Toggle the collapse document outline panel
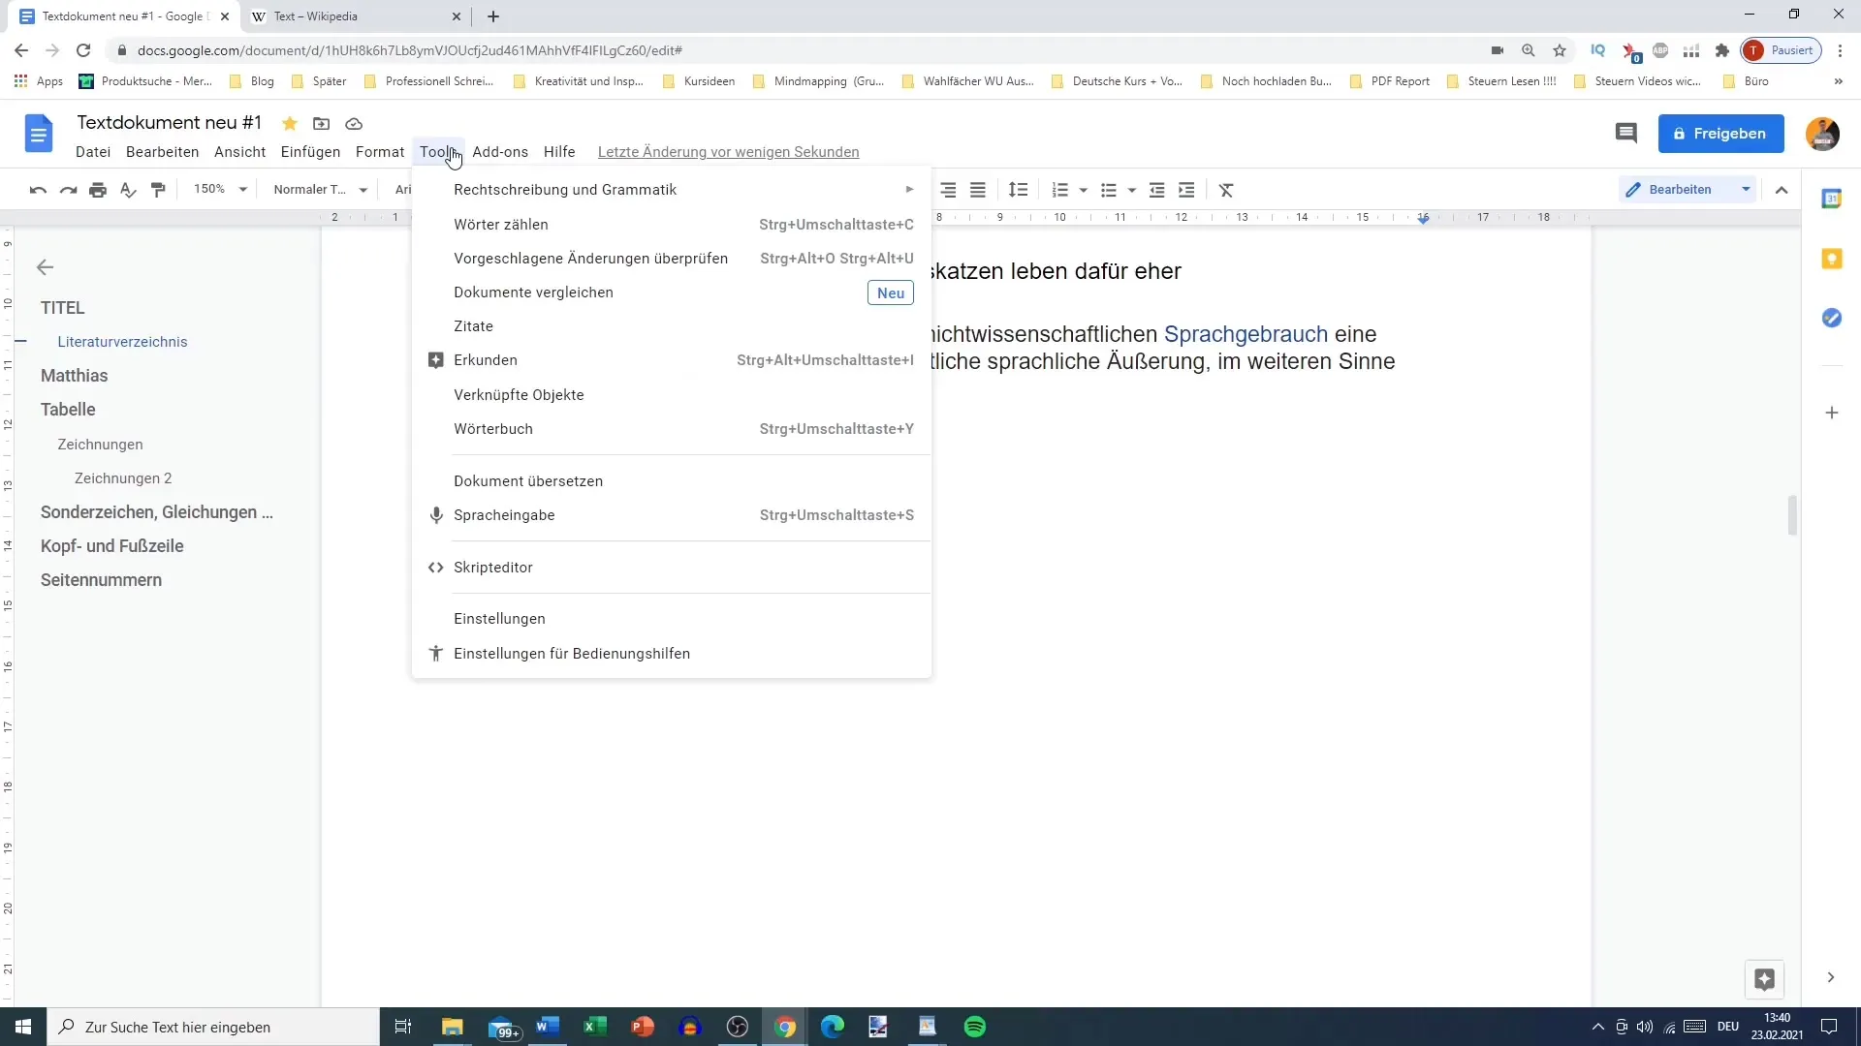This screenshot has width=1861, height=1046. 45,267
